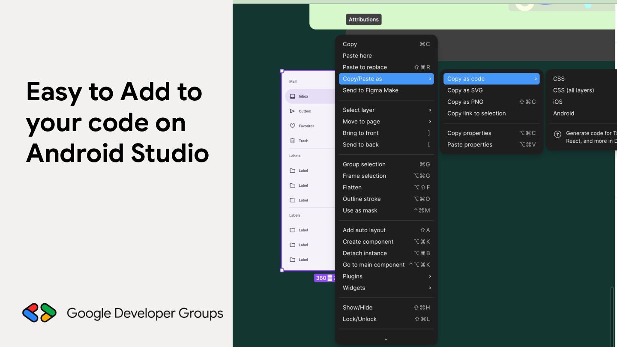
Task: Choose Copy properties
Action: 491,133
